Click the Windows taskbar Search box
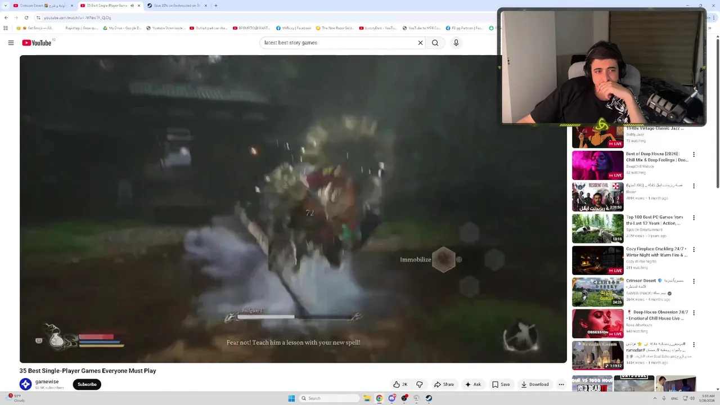720x405 pixels. coord(329,398)
